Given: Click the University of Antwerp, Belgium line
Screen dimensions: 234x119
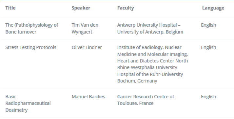Looking at the screenshot, I should (150, 32).
